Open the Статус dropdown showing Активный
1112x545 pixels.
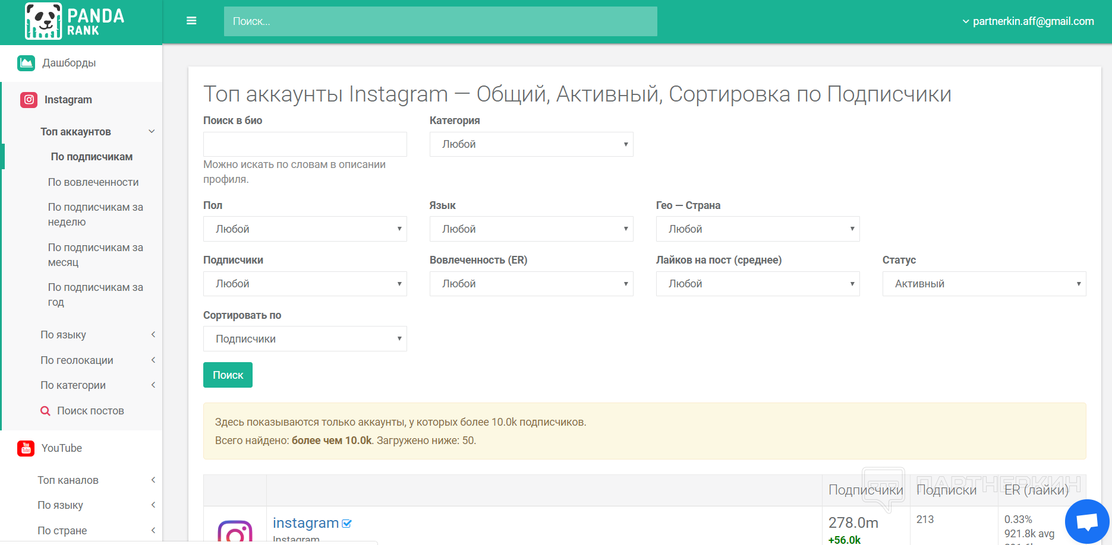984,284
